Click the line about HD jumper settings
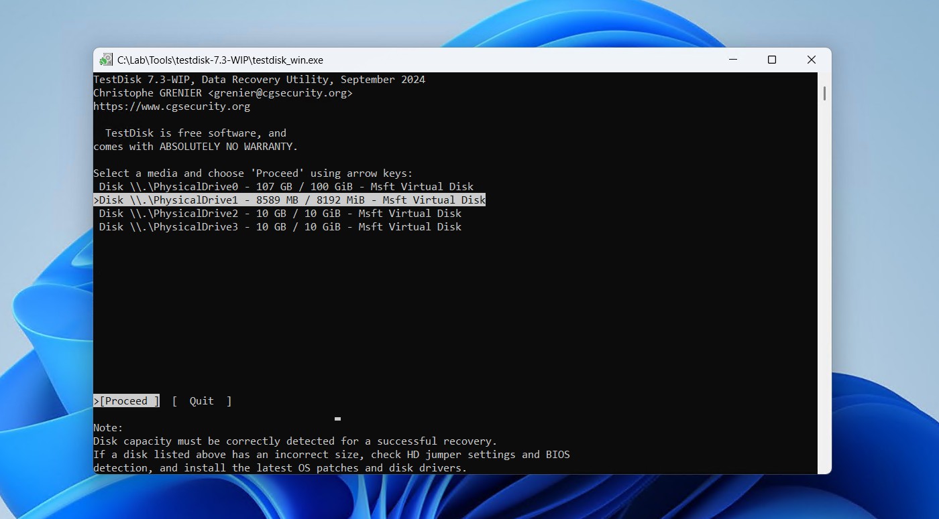939x519 pixels. [x=331, y=454]
